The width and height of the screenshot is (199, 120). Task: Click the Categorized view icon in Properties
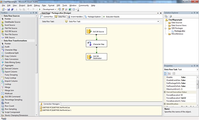pos(166,74)
